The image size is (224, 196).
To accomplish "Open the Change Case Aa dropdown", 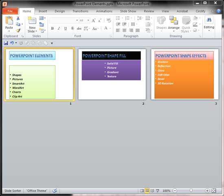I will (x=95, y=28).
